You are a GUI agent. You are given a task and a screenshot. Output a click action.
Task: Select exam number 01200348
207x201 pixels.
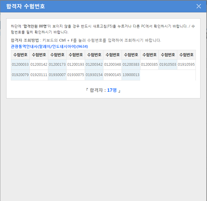pyautogui.click(x=112, y=65)
